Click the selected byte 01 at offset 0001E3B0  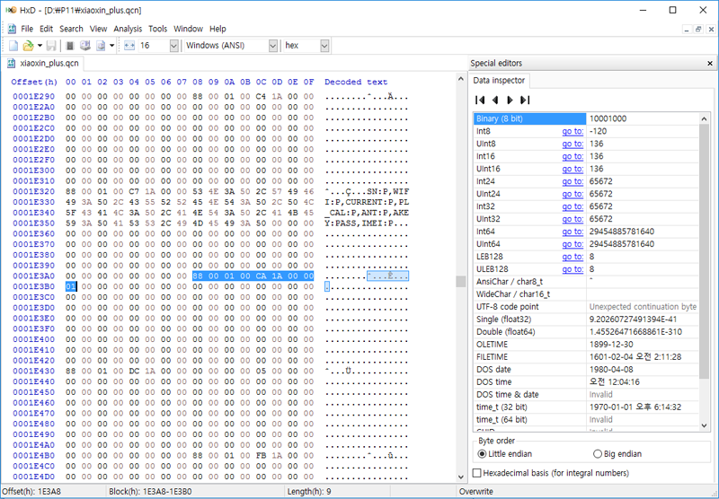(71, 286)
